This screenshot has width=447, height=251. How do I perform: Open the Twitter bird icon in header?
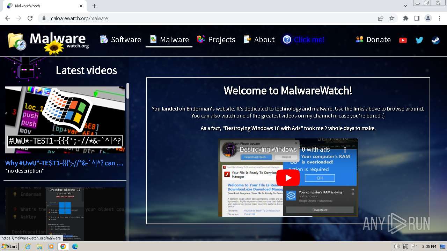tap(419, 40)
